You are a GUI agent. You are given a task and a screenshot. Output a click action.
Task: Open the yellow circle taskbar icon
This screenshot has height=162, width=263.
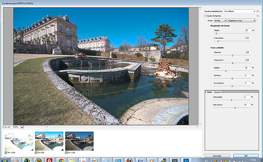pos(39,160)
